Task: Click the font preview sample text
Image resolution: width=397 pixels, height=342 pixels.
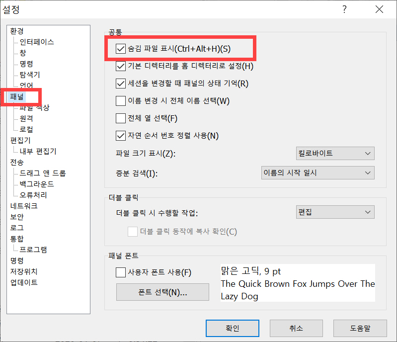Action: 298,283
